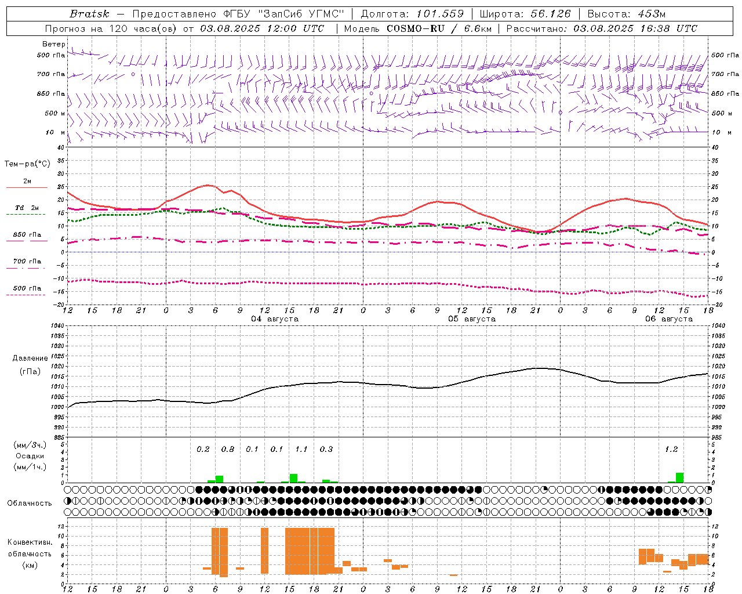The height and width of the screenshot is (594, 742).
Task: Click the "04 августа" date label
Action: 275,319
